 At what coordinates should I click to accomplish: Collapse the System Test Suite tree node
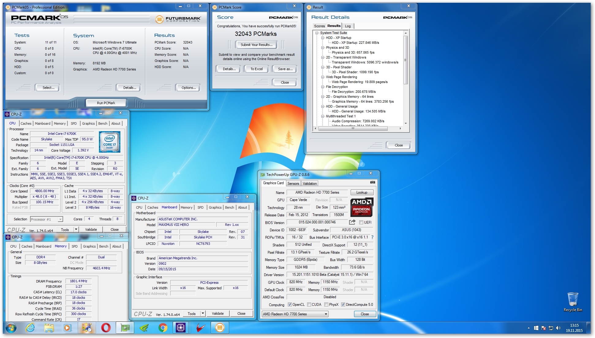[x=317, y=33]
